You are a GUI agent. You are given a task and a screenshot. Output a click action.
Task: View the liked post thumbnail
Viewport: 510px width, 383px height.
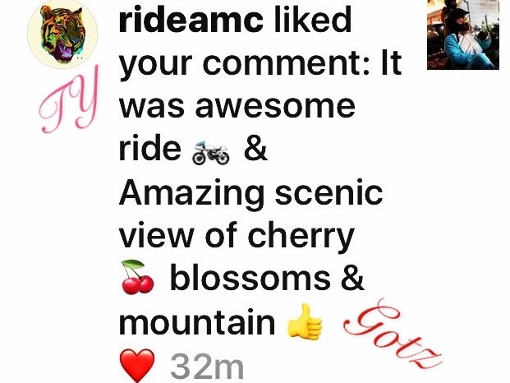pos(463,35)
